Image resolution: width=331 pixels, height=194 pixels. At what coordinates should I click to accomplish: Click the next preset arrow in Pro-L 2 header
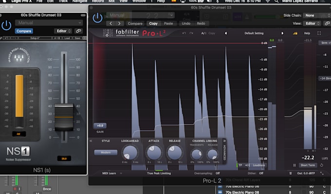[119, 23]
